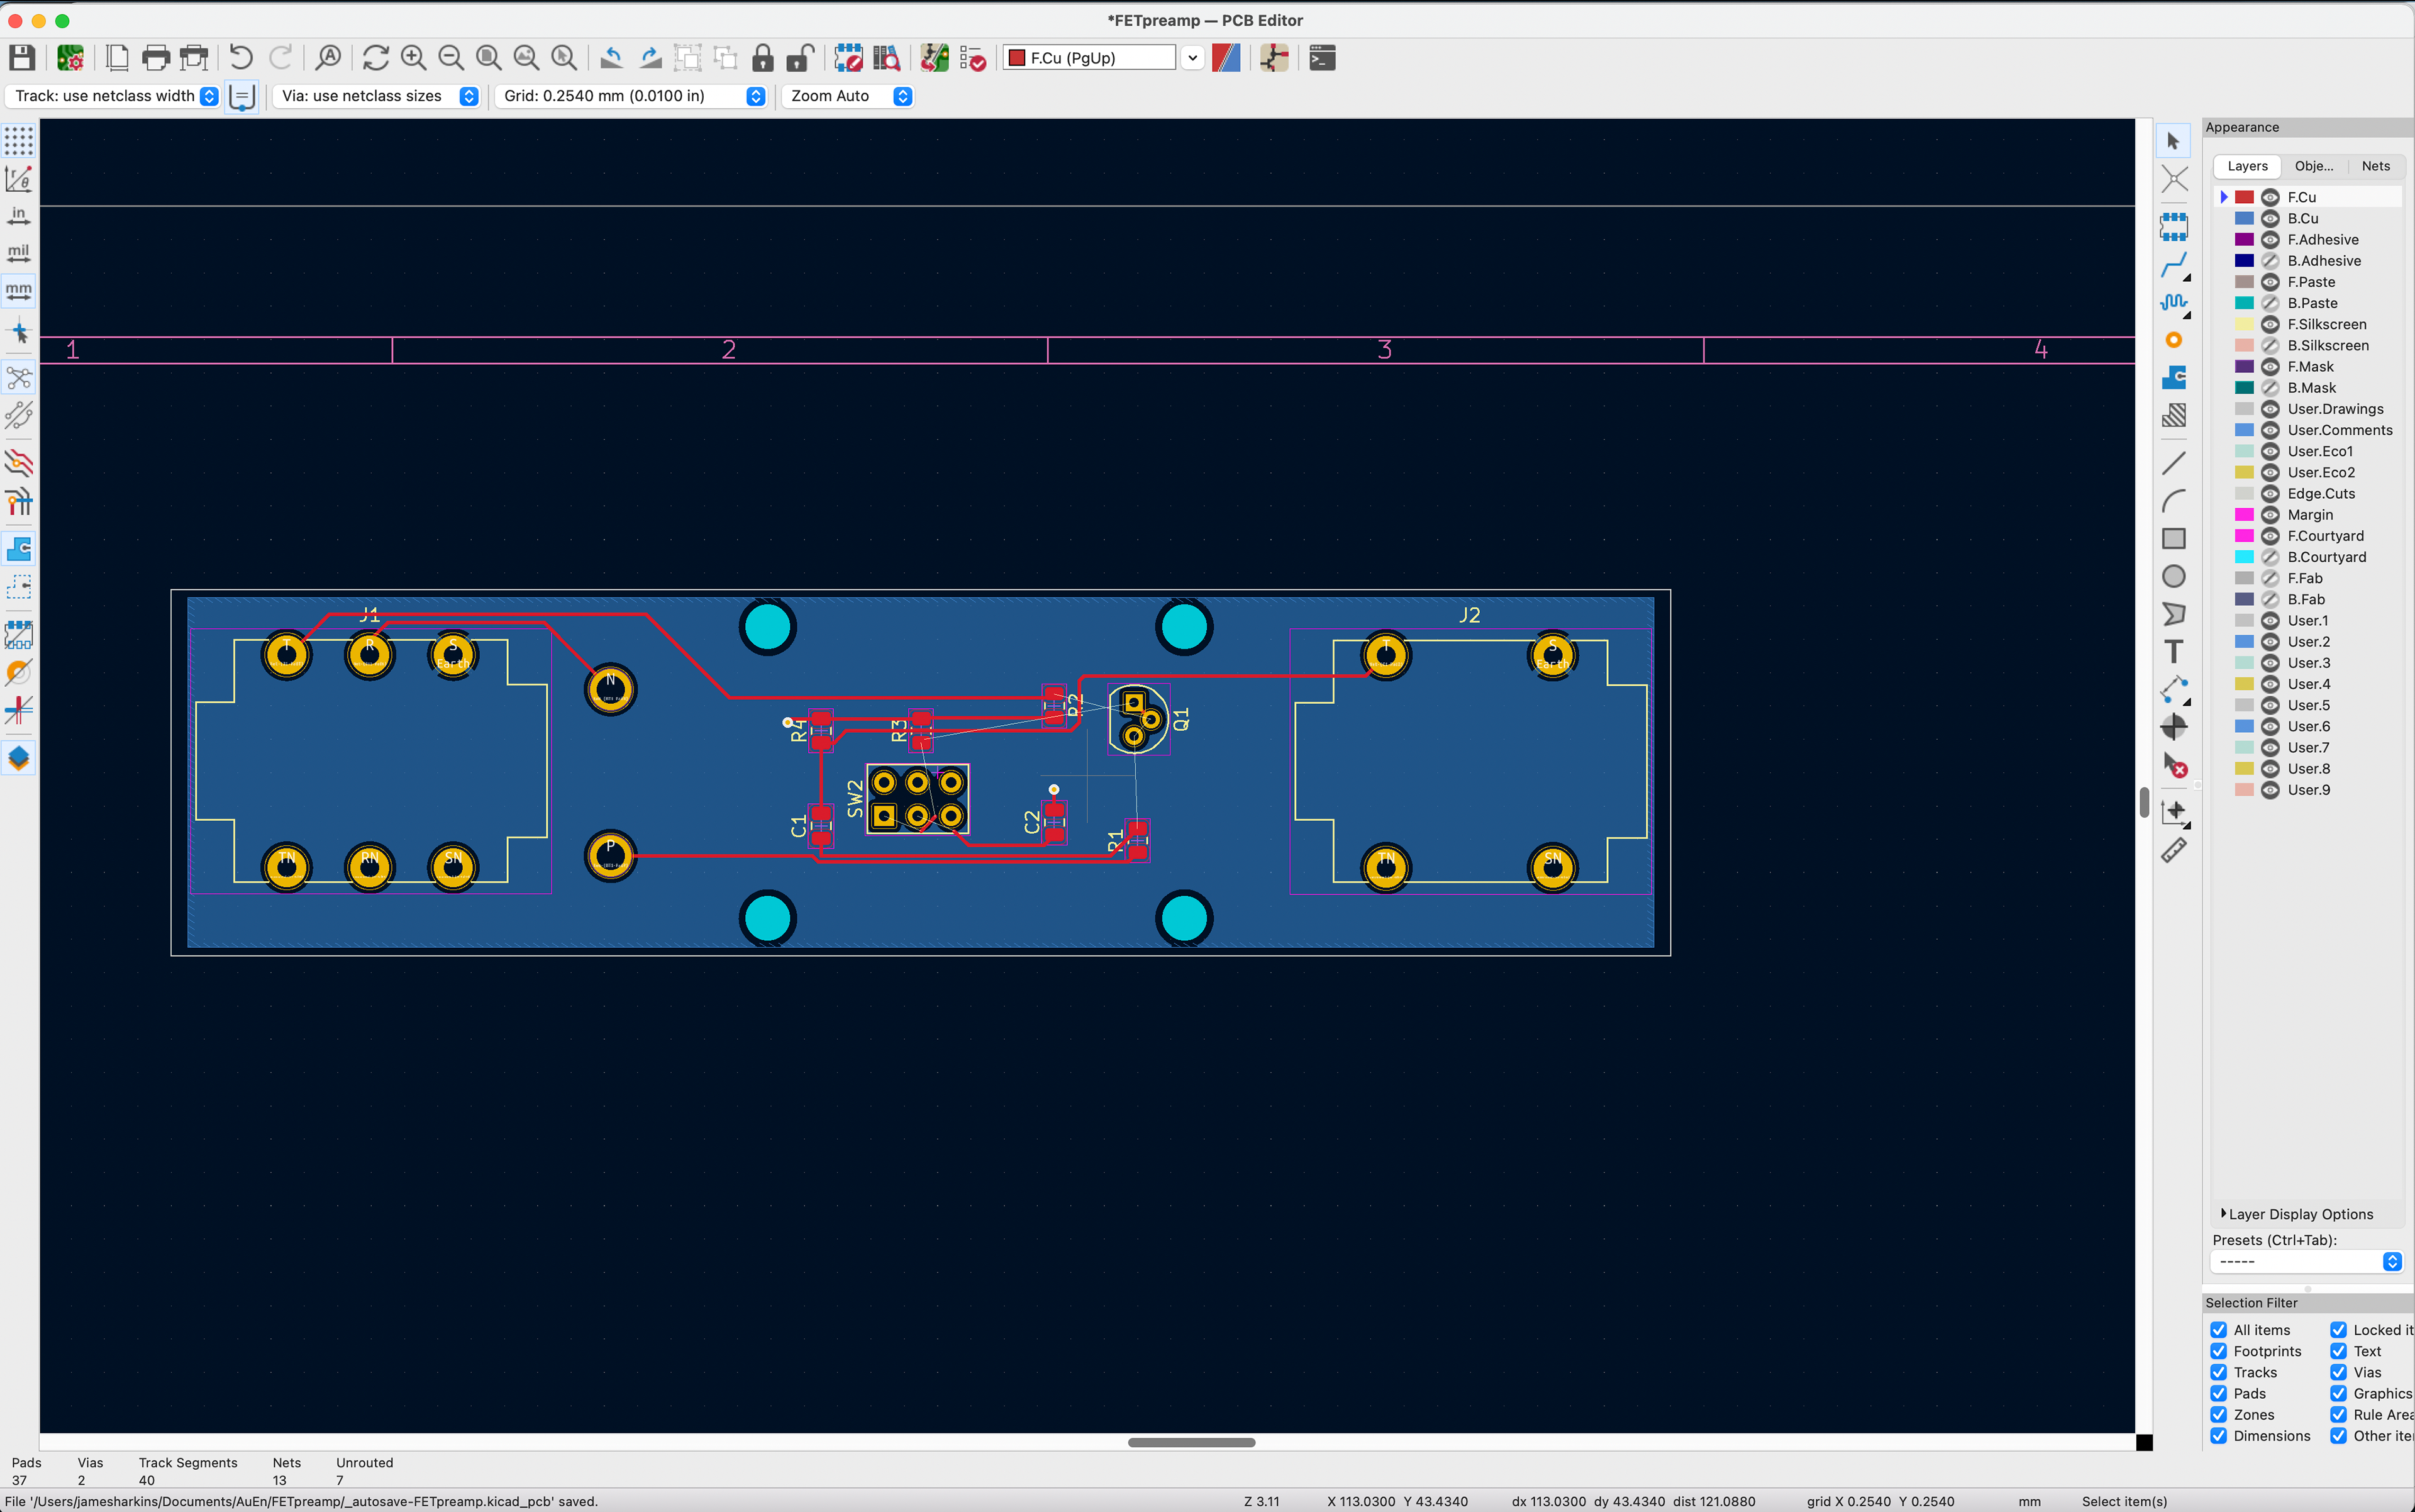The height and width of the screenshot is (1512, 2415).
Task: Click the Undo arrow icon
Action: pos(240,58)
